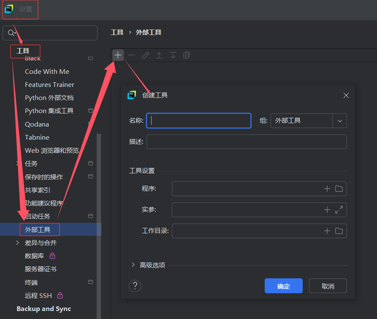Click inside the 名称 input field

[x=198, y=121]
